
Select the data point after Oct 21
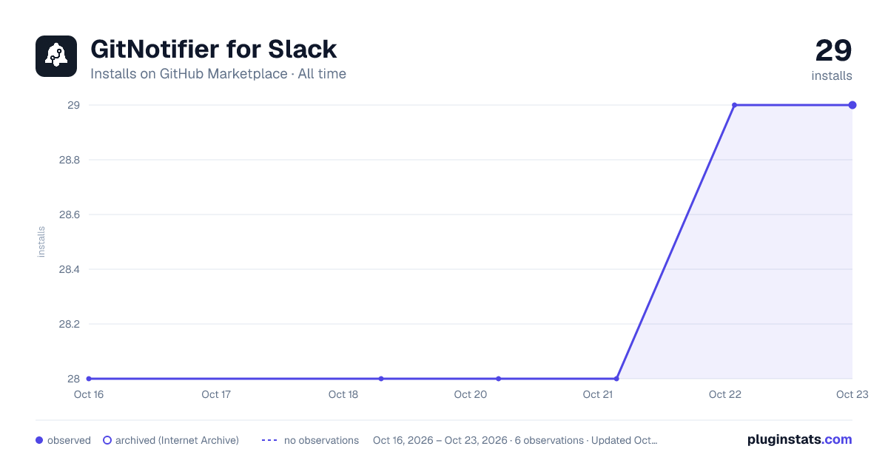point(616,379)
